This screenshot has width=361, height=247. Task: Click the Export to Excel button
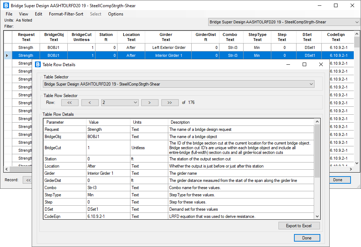[x=299, y=226]
